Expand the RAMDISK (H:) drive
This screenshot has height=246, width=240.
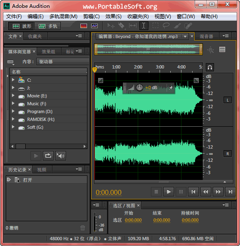pyautogui.click(x=13, y=119)
